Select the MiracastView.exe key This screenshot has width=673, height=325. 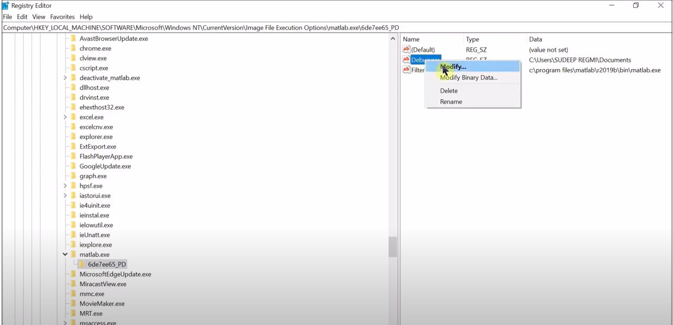103,284
